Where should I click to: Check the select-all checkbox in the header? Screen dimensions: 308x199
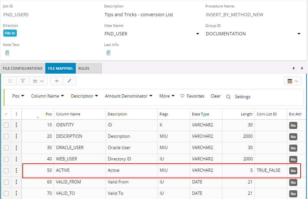6,114
